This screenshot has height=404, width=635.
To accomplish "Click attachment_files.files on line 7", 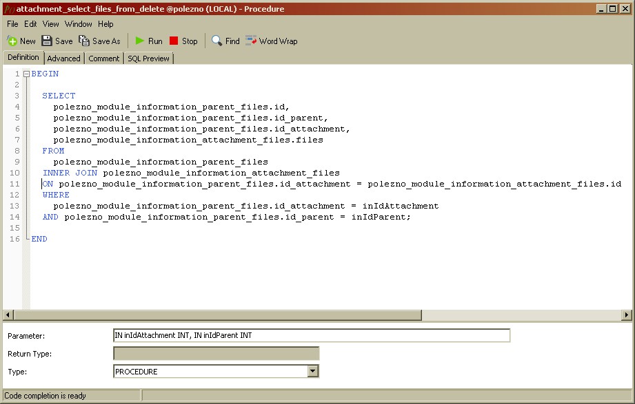I will click(x=263, y=140).
